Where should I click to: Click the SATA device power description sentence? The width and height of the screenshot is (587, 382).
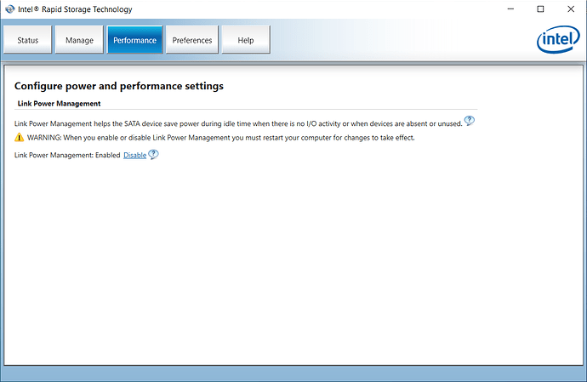(x=238, y=123)
